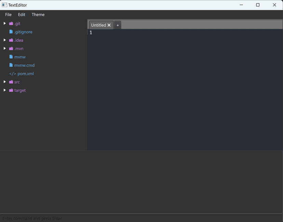Expand the .mvn folder tree arrow
This screenshot has width=283, height=222.
(x=5, y=49)
